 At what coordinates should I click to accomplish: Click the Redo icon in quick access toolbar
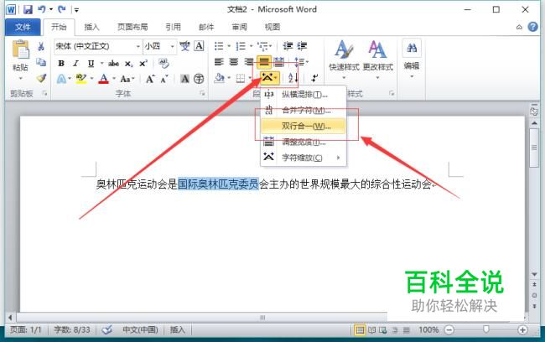coord(62,9)
